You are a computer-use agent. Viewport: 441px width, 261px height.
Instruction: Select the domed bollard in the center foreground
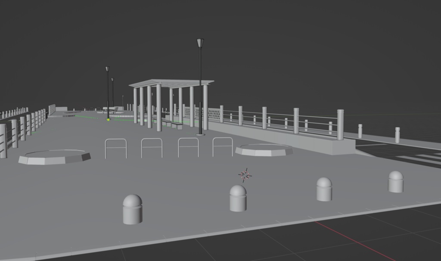point(237,198)
